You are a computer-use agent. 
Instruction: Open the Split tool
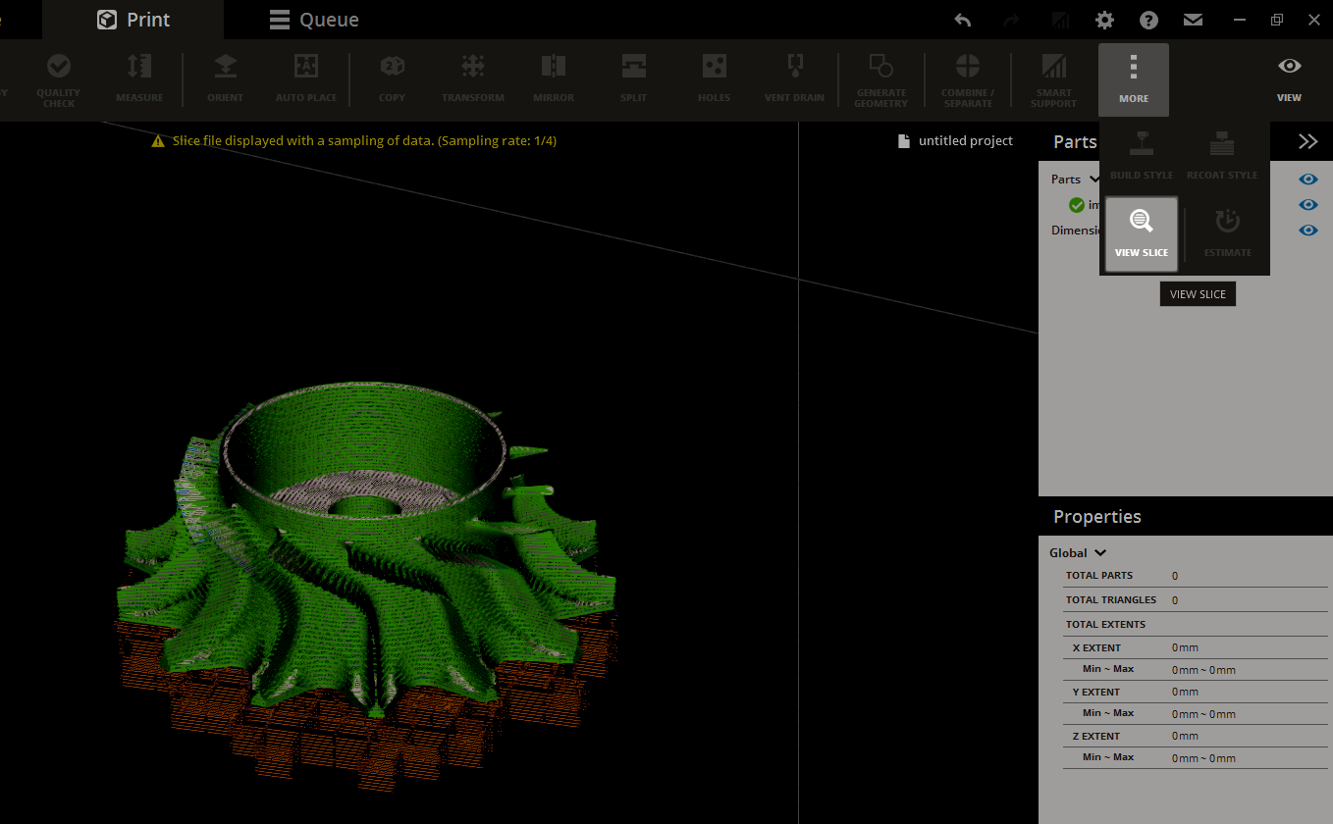[x=633, y=78]
